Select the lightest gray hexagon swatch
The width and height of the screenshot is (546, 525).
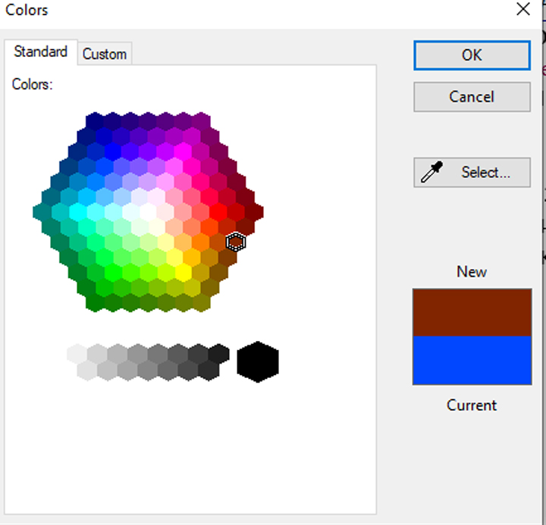(x=77, y=353)
